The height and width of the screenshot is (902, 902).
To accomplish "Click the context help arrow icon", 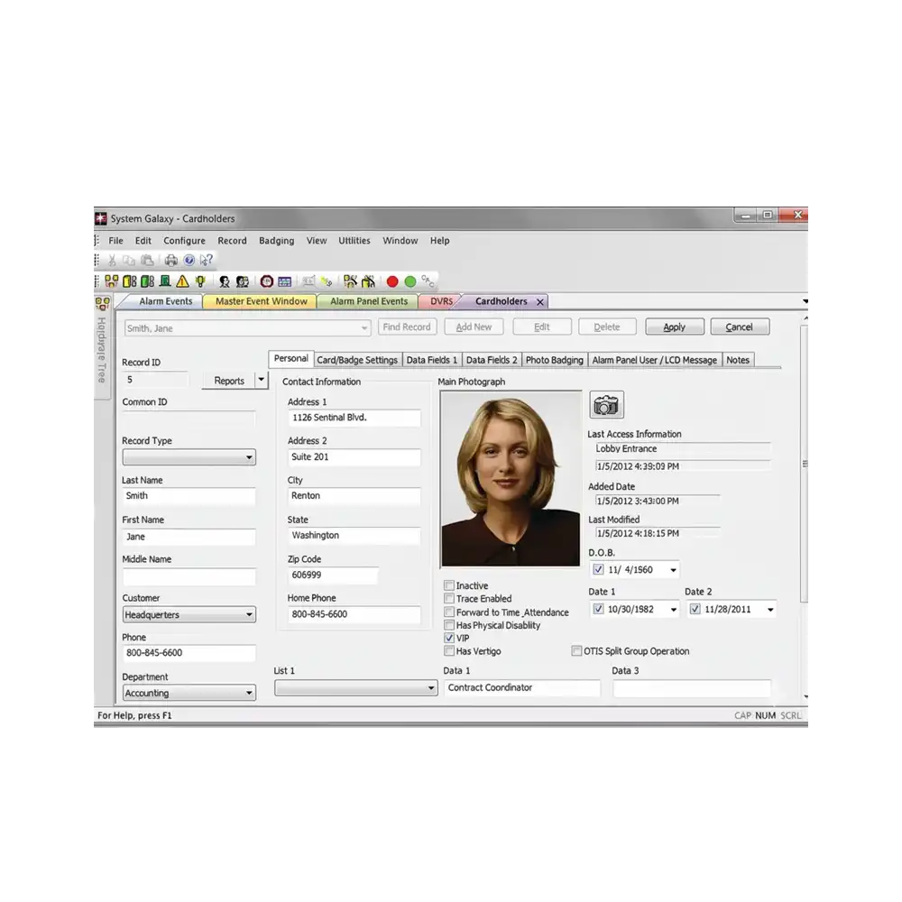I will click(207, 261).
